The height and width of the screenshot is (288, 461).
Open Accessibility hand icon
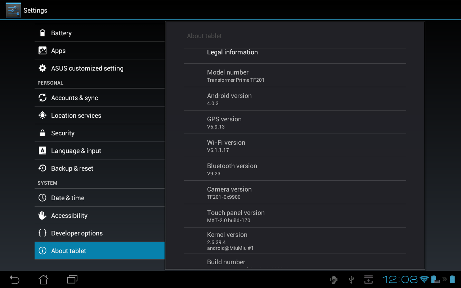tap(42, 215)
